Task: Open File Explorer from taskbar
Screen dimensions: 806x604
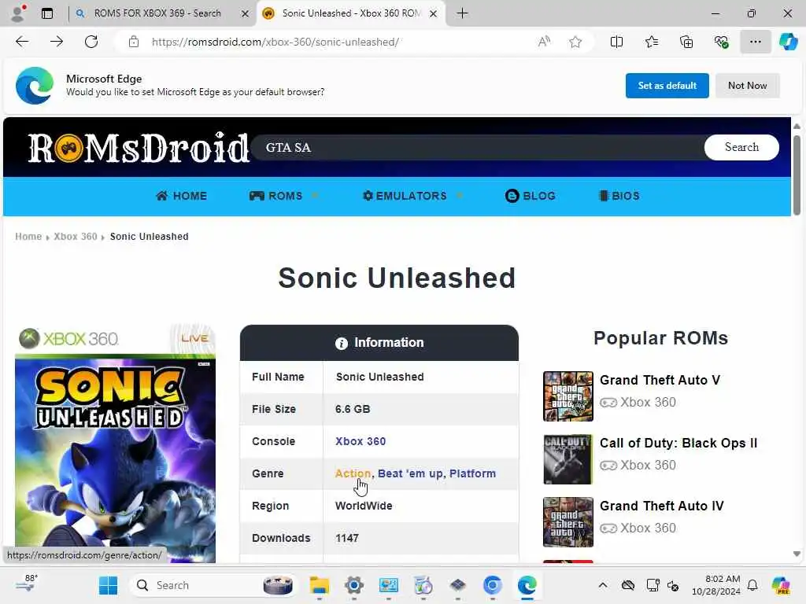Action: [x=320, y=585]
